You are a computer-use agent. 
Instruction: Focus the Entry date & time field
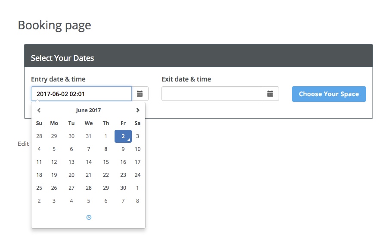click(81, 94)
